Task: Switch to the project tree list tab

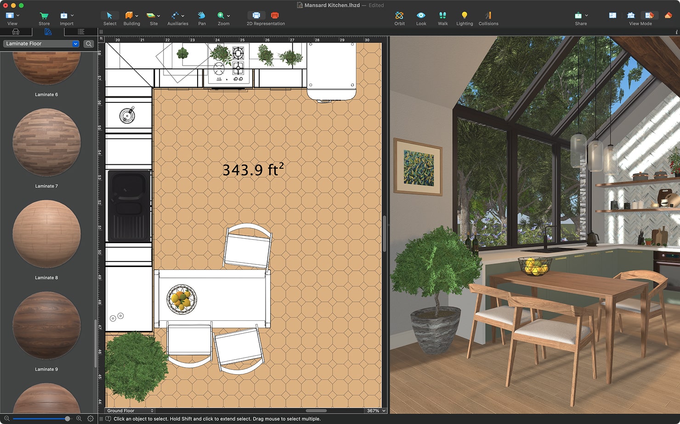Action: [81, 32]
